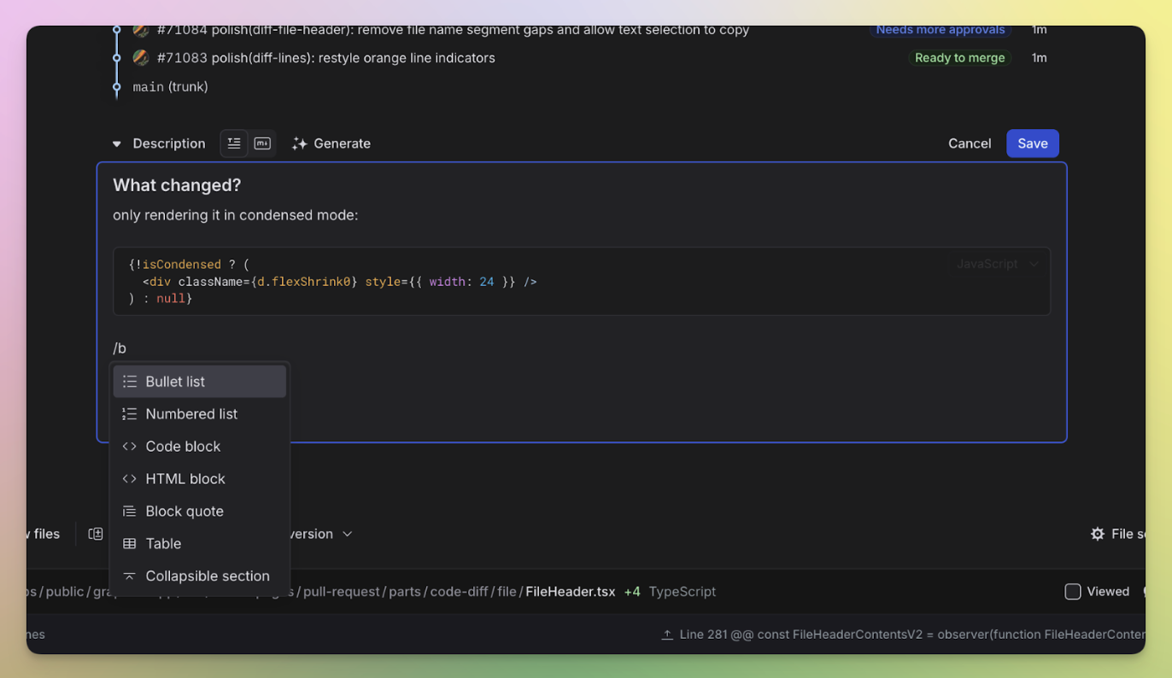
Task: Click the Bullet list icon in menu
Action: tap(130, 381)
